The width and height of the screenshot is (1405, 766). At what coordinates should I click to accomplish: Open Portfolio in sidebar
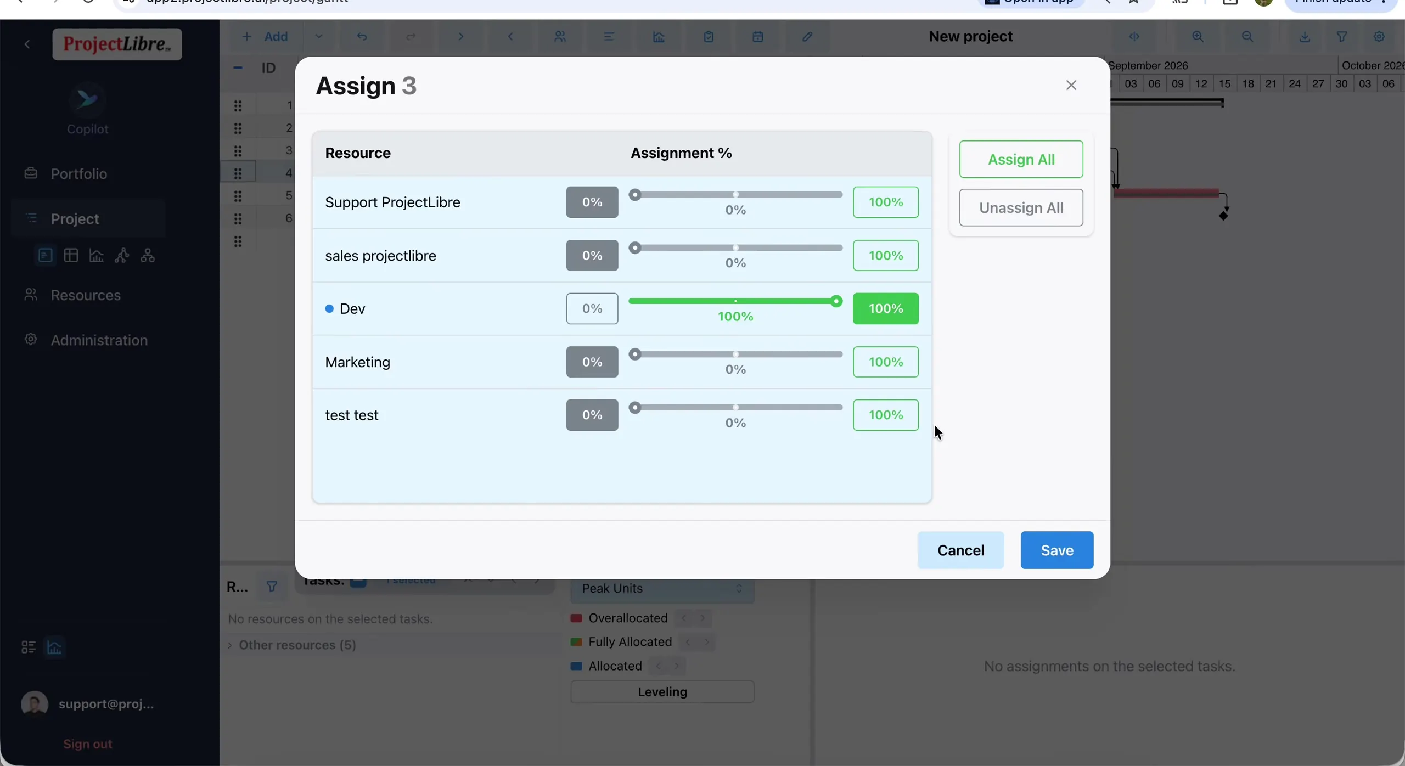point(78,173)
